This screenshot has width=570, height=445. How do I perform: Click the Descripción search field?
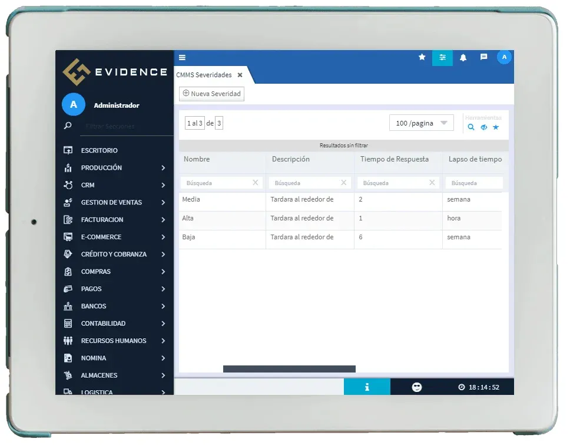coord(304,183)
